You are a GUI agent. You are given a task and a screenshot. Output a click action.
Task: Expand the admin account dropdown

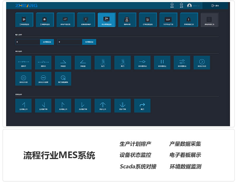click(x=194, y=5)
